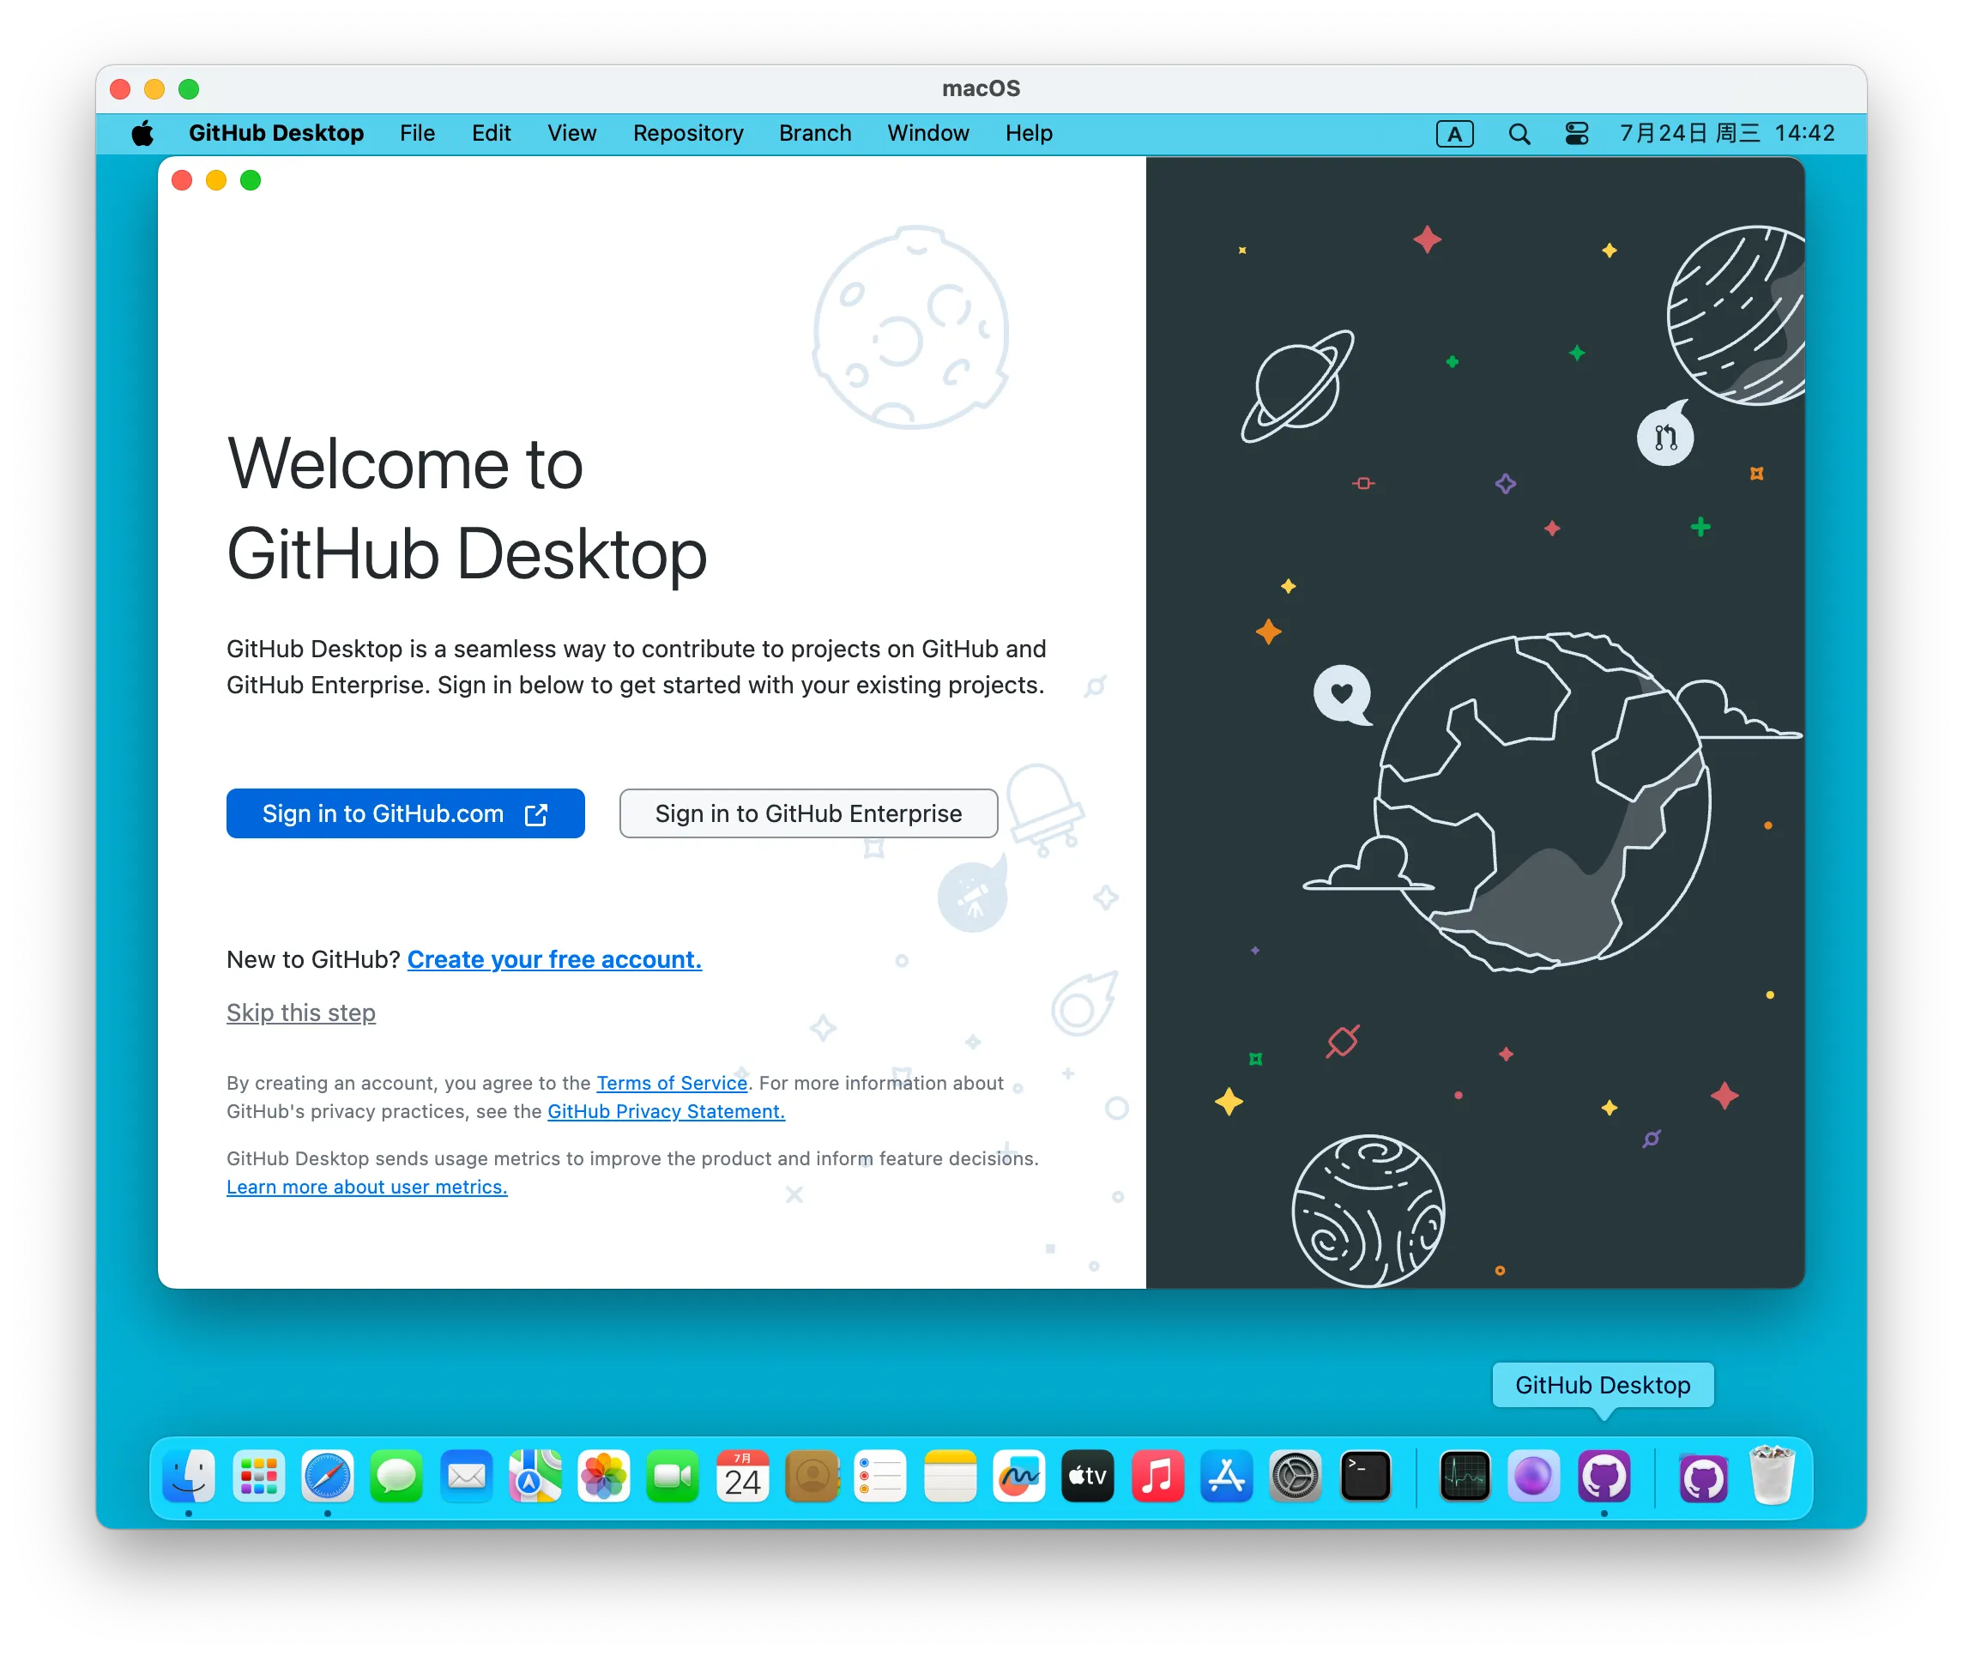The width and height of the screenshot is (1963, 1656).
Task: Open Safari from the dock
Action: point(328,1477)
